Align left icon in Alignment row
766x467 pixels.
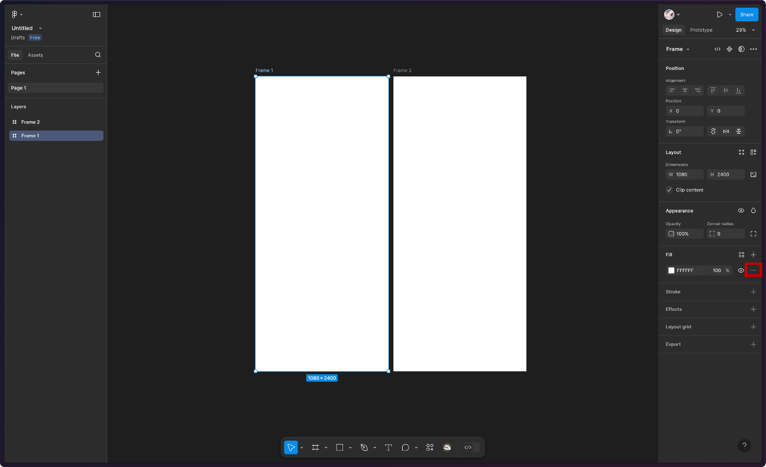[672, 91]
